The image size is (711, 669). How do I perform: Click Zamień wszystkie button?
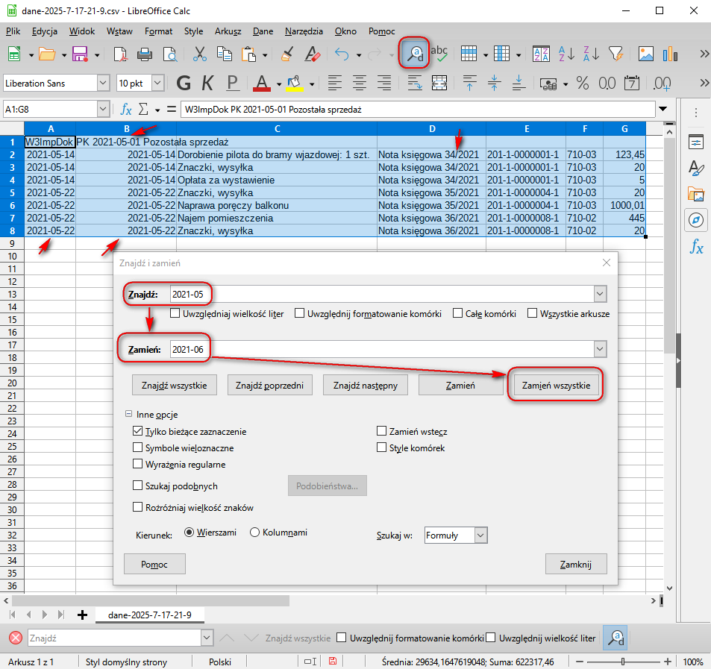556,386
